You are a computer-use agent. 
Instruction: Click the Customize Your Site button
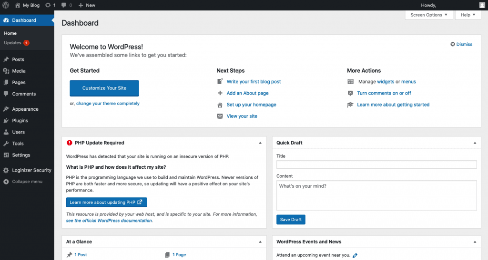pyautogui.click(x=104, y=88)
